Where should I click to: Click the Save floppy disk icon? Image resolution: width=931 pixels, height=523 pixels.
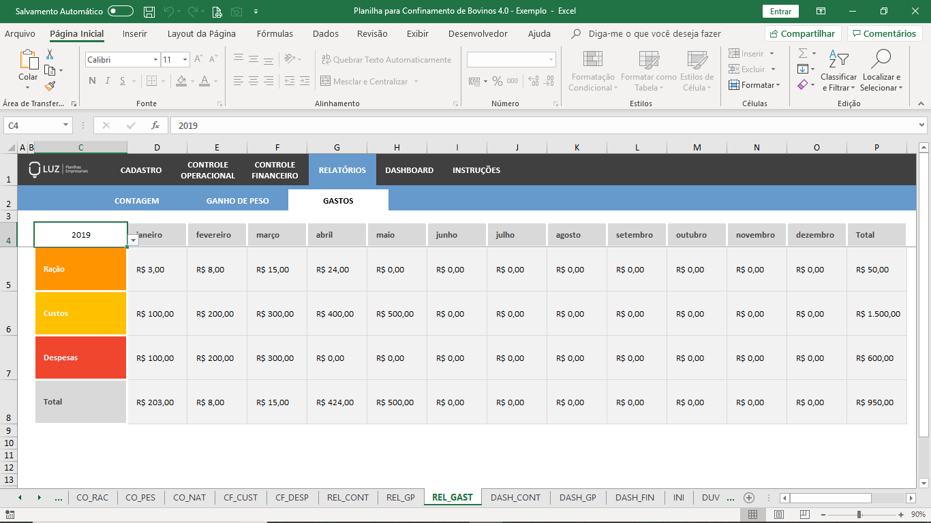(150, 12)
